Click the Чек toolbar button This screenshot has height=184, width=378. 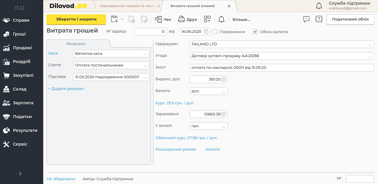pos(163,19)
